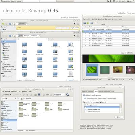Toggle the Messaggio inviato checkbox
The width and height of the screenshot is (135, 135).
[85, 105]
